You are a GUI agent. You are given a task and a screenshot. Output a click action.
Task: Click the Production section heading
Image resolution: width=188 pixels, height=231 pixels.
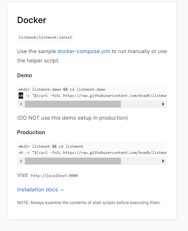[31, 132]
